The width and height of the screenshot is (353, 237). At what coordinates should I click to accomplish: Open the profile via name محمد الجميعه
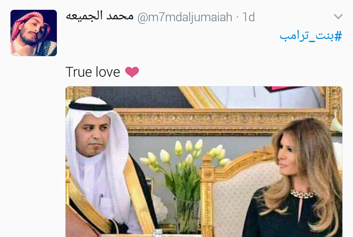(100, 16)
